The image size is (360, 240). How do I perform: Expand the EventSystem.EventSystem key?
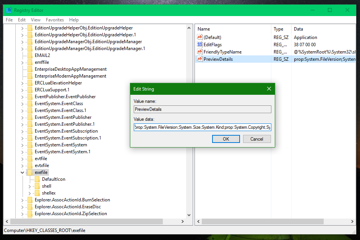tap(22, 144)
